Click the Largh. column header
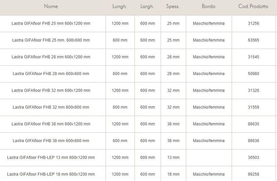 tap(148, 6)
